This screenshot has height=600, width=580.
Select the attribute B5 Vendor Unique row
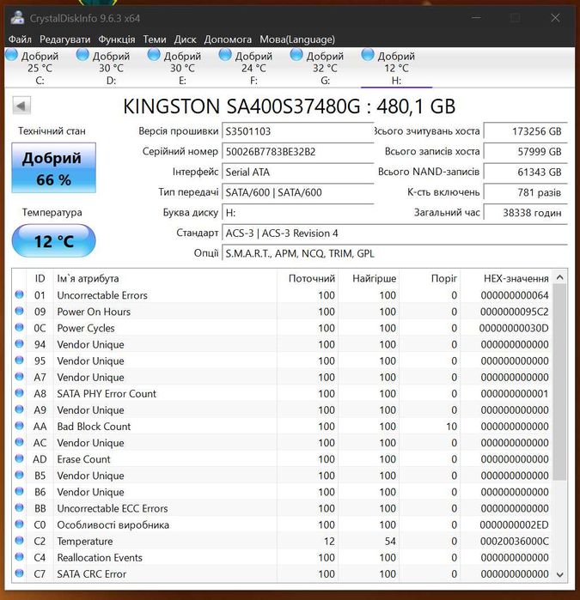282,476
